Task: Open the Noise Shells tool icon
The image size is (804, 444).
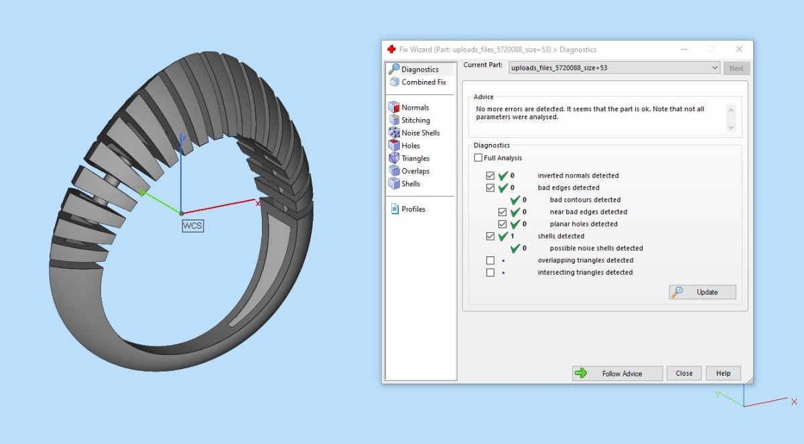Action: (x=394, y=133)
